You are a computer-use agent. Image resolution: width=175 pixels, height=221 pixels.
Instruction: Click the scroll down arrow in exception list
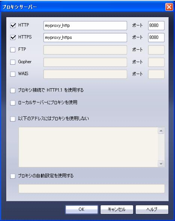[161, 164]
